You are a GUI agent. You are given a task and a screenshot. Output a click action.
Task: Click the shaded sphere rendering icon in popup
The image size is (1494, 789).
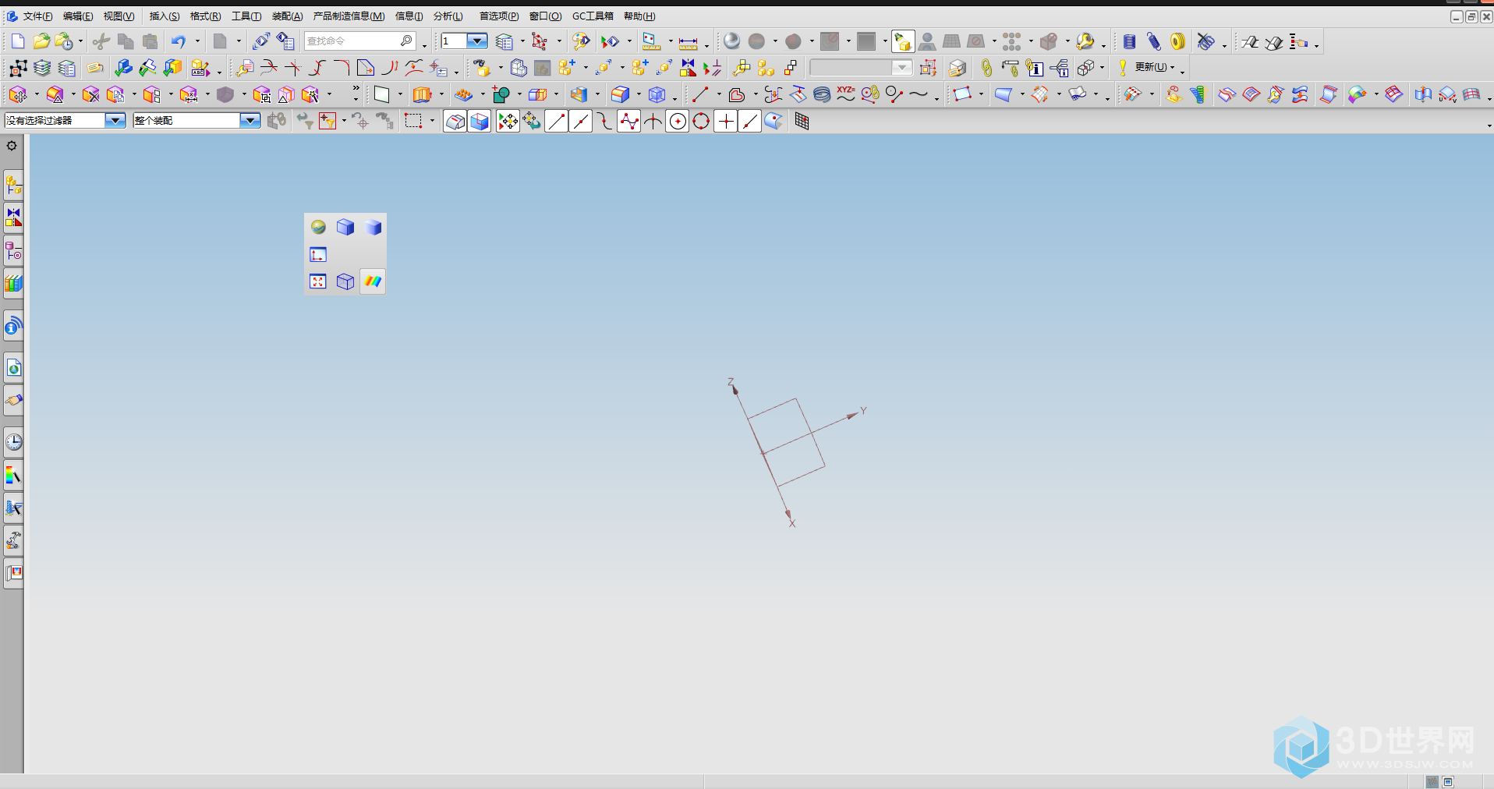(x=318, y=227)
